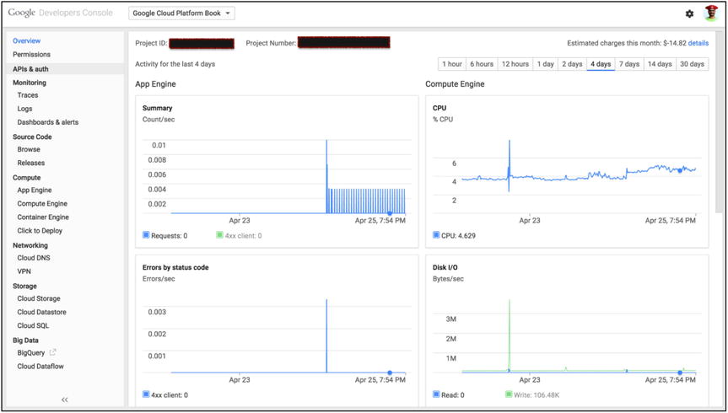
Task: Select the 2 days time range
Action: [x=572, y=64]
